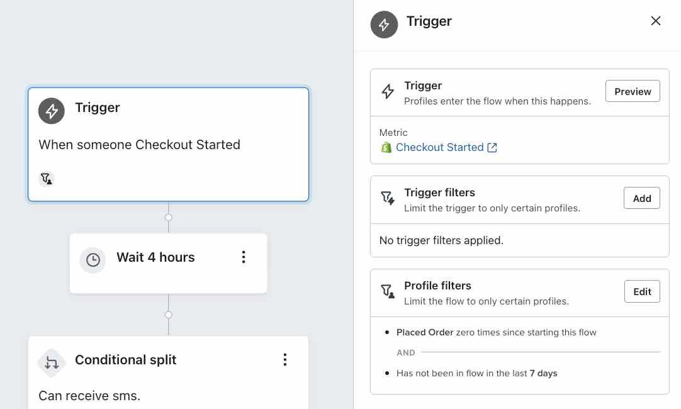Open the Wait 4 hours options menu

[244, 257]
